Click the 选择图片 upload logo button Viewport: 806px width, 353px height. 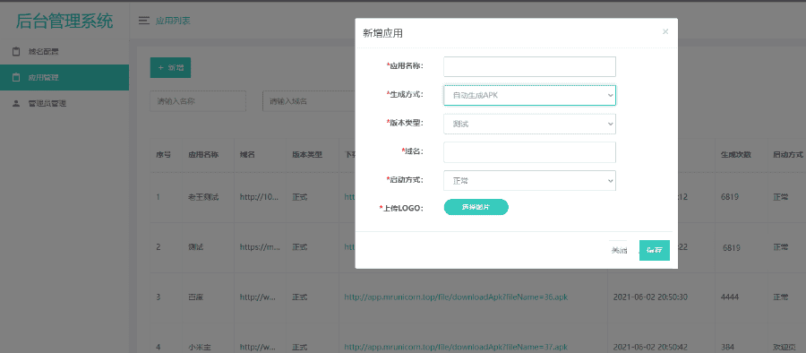click(x=476, y=207)
